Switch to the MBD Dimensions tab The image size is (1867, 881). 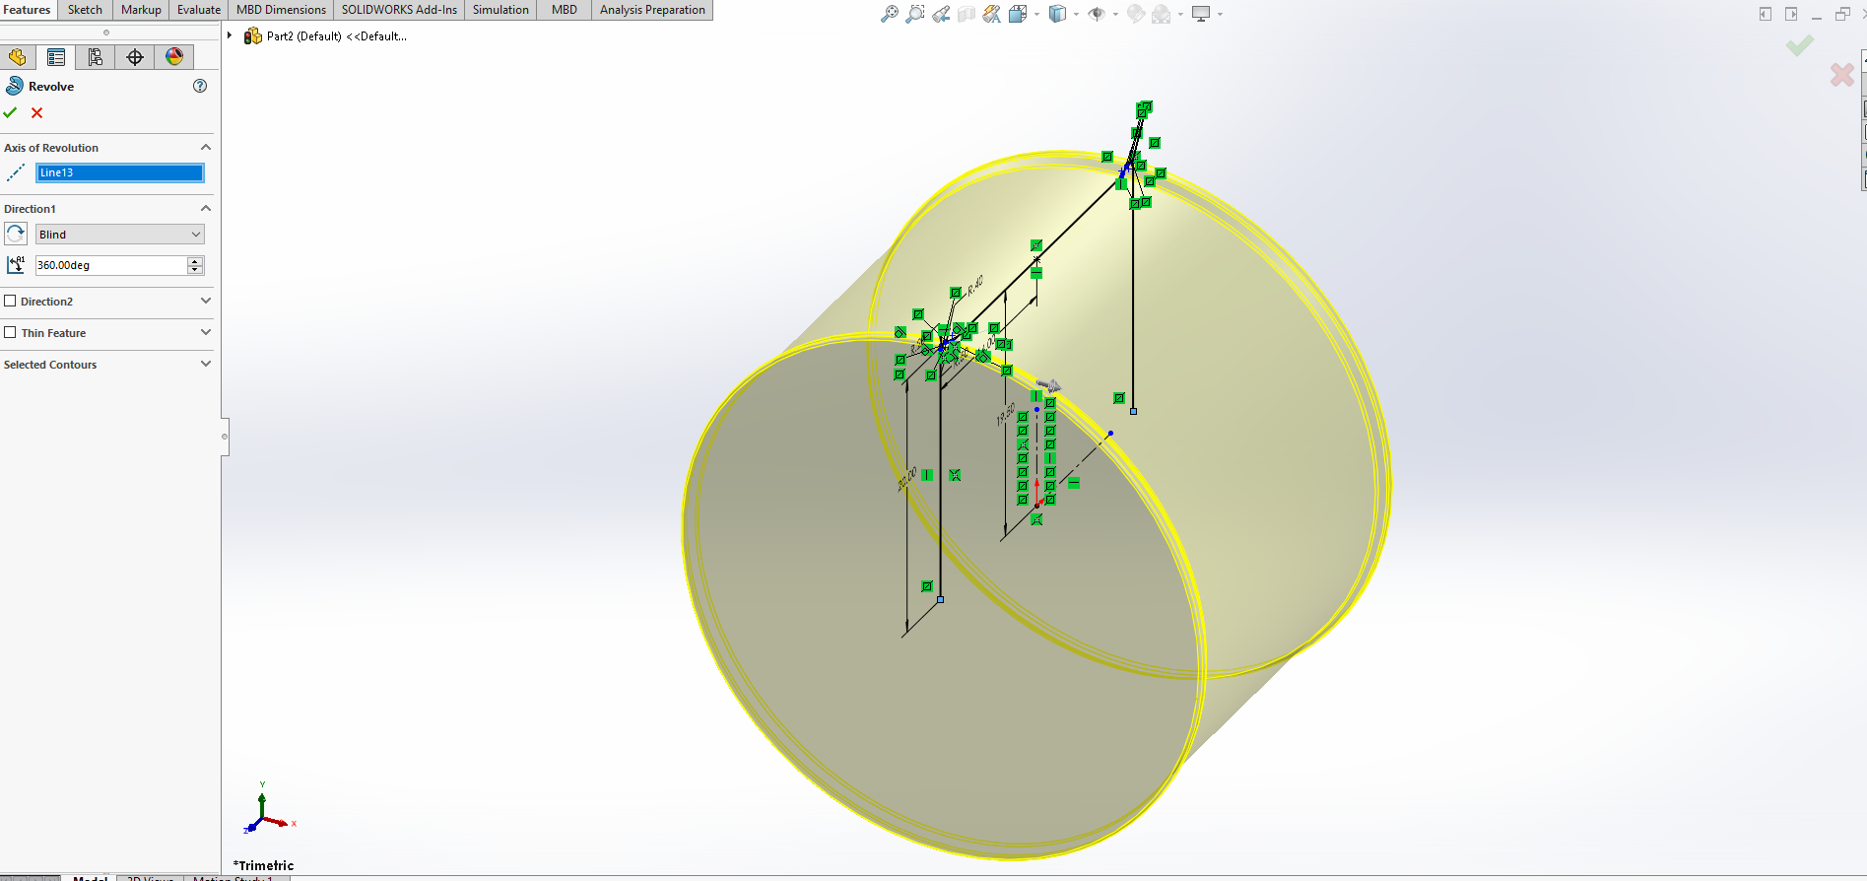281,10
